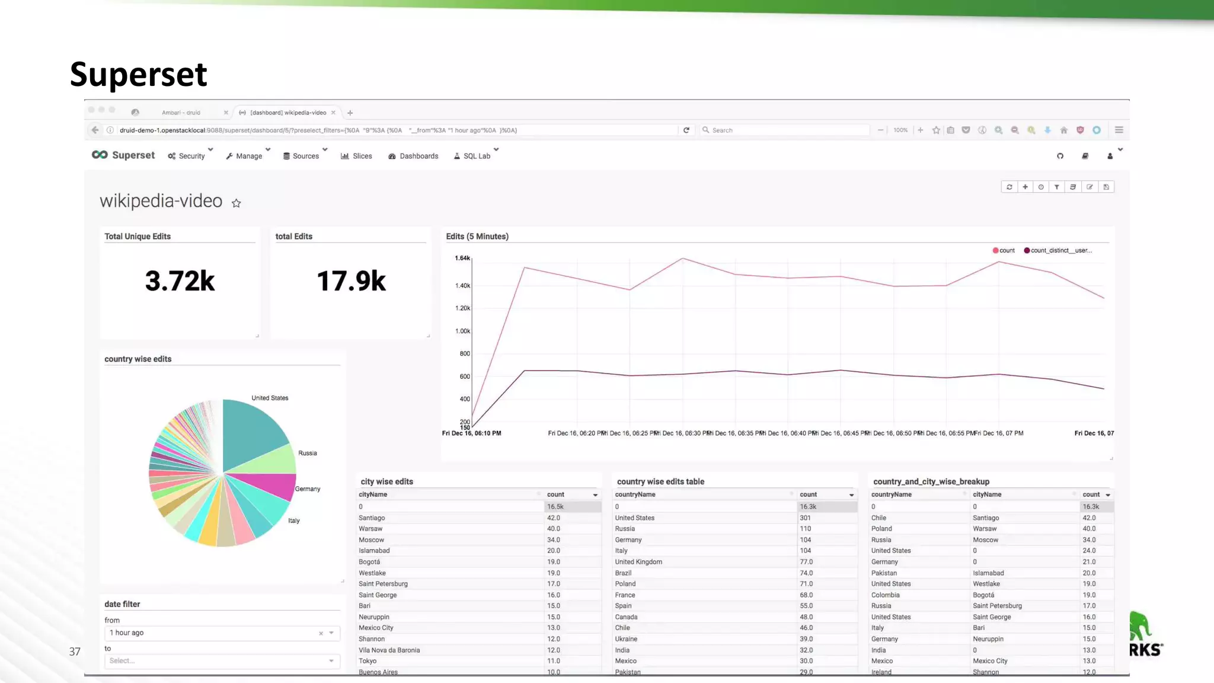Sort country_and_city_wise_breakup by count
Viewport: 1214px width, 683px height.
click(x=1096, y=494)
